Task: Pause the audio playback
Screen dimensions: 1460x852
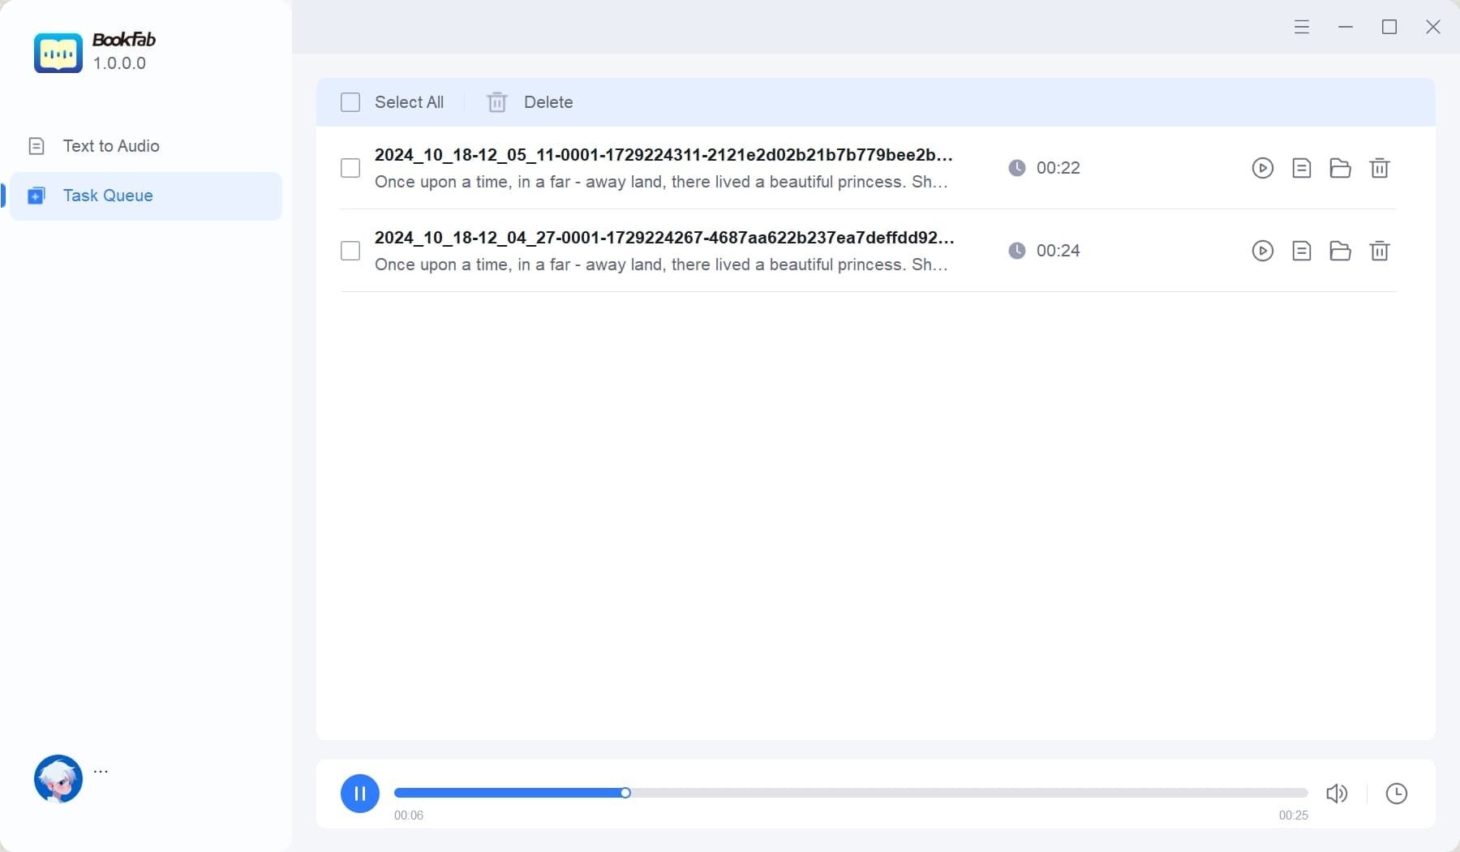Action: pyautogui.click(x=360, y=794)
